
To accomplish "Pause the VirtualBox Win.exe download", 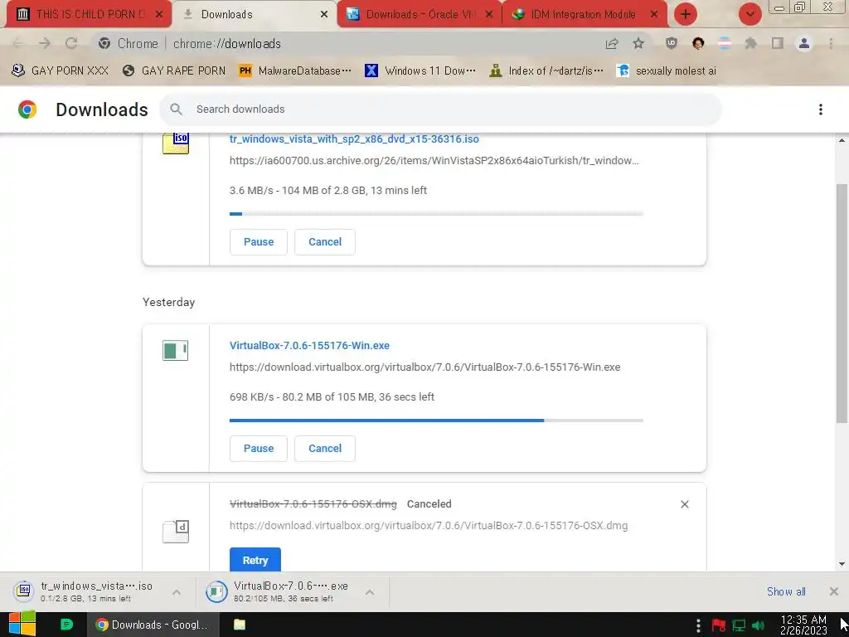I will (x=259, y=449).
